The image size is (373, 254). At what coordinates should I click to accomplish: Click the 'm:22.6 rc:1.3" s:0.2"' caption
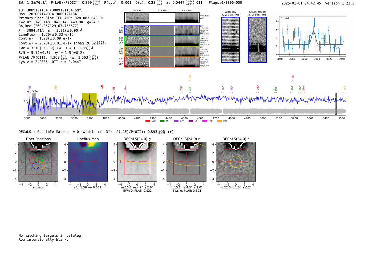coord(236,187)
